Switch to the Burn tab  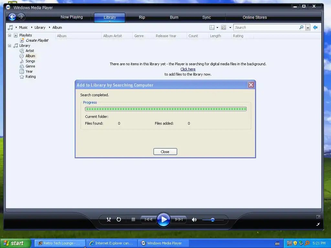click(x=174, y=17)
